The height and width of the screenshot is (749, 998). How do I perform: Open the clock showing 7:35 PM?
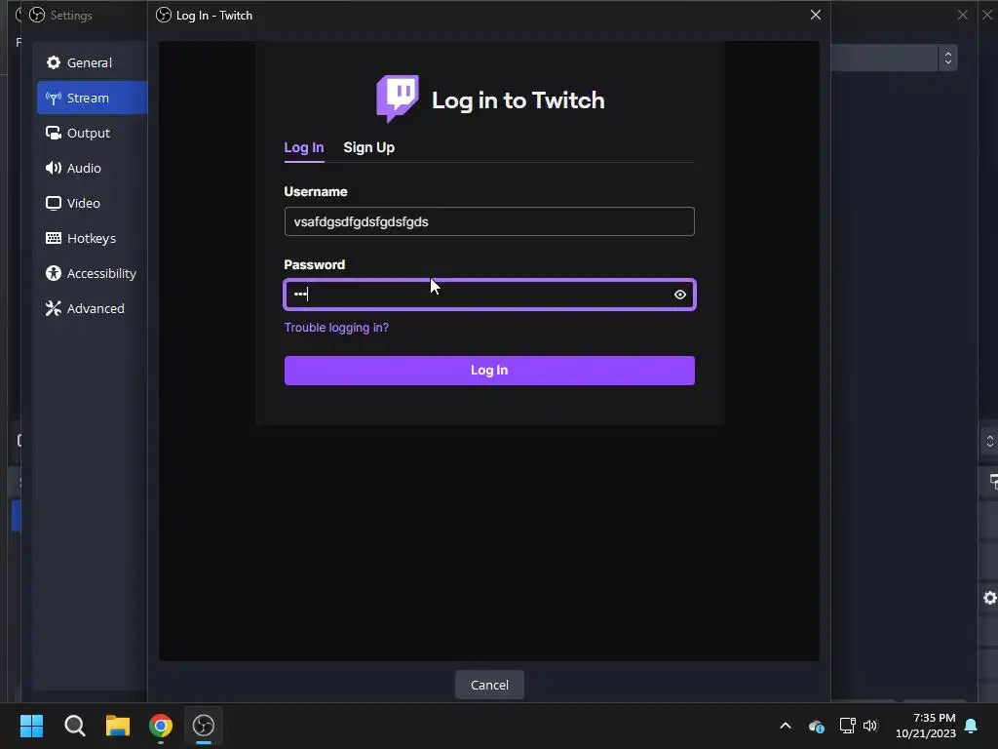click(x=926, y=726)
